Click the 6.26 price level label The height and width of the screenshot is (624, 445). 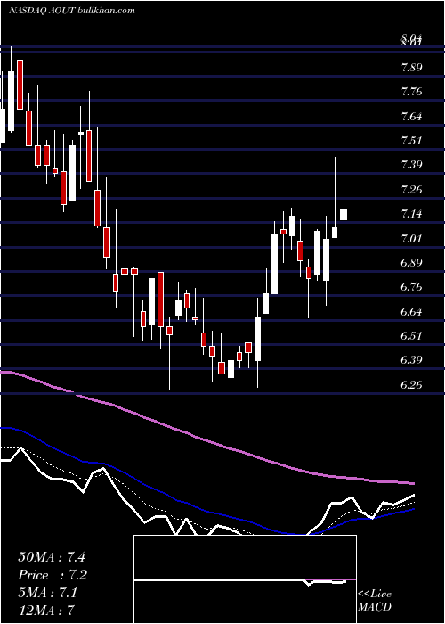coord(411,385)
